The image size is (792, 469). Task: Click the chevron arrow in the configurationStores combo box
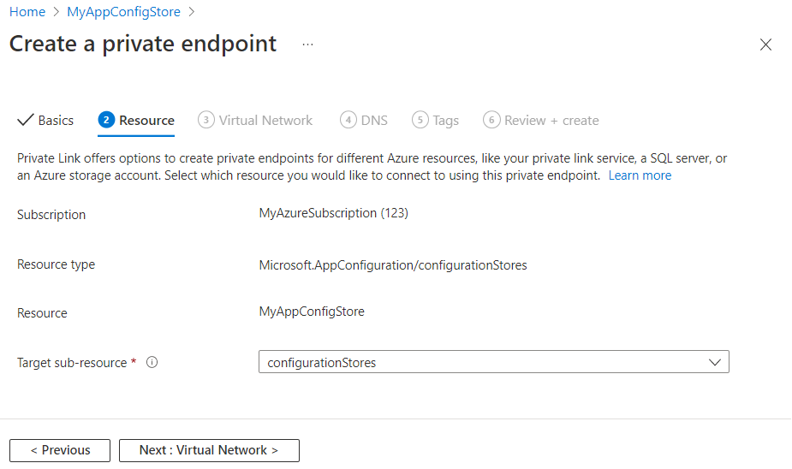pyautogui.click(x=716, y=362)
